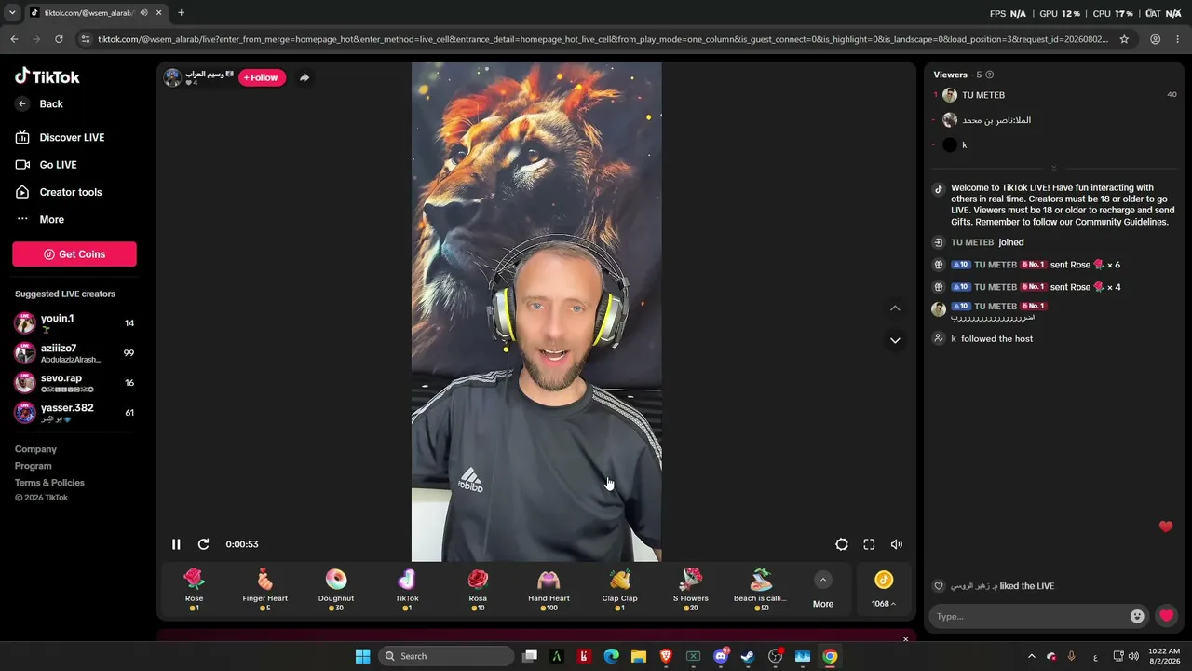The width and height of the screenshot is (1192, 671).
Task: Mute the stream volume
Action: click(897, 544)
